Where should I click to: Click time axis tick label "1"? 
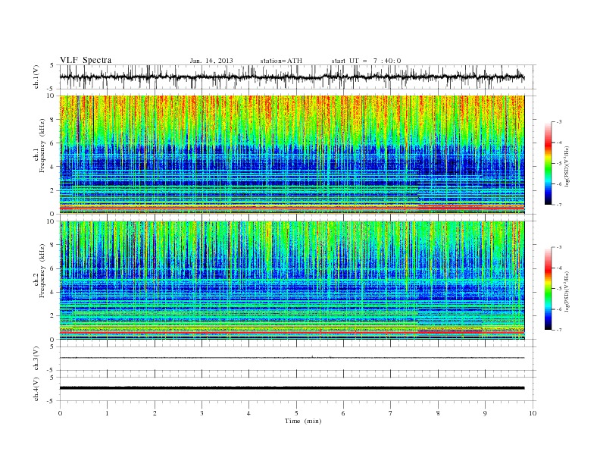pos(107,413)
